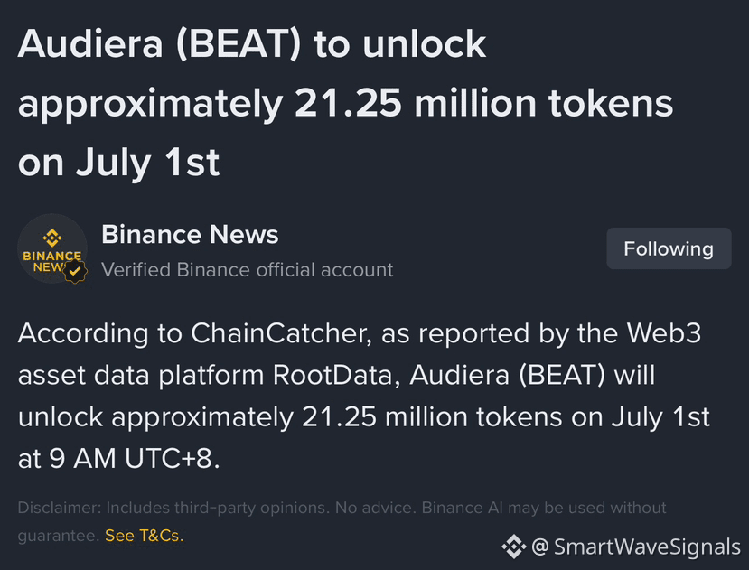Click the Web3 word in the article
The width and height of the screenshot is (749, 570).
(x=664, y=333)
